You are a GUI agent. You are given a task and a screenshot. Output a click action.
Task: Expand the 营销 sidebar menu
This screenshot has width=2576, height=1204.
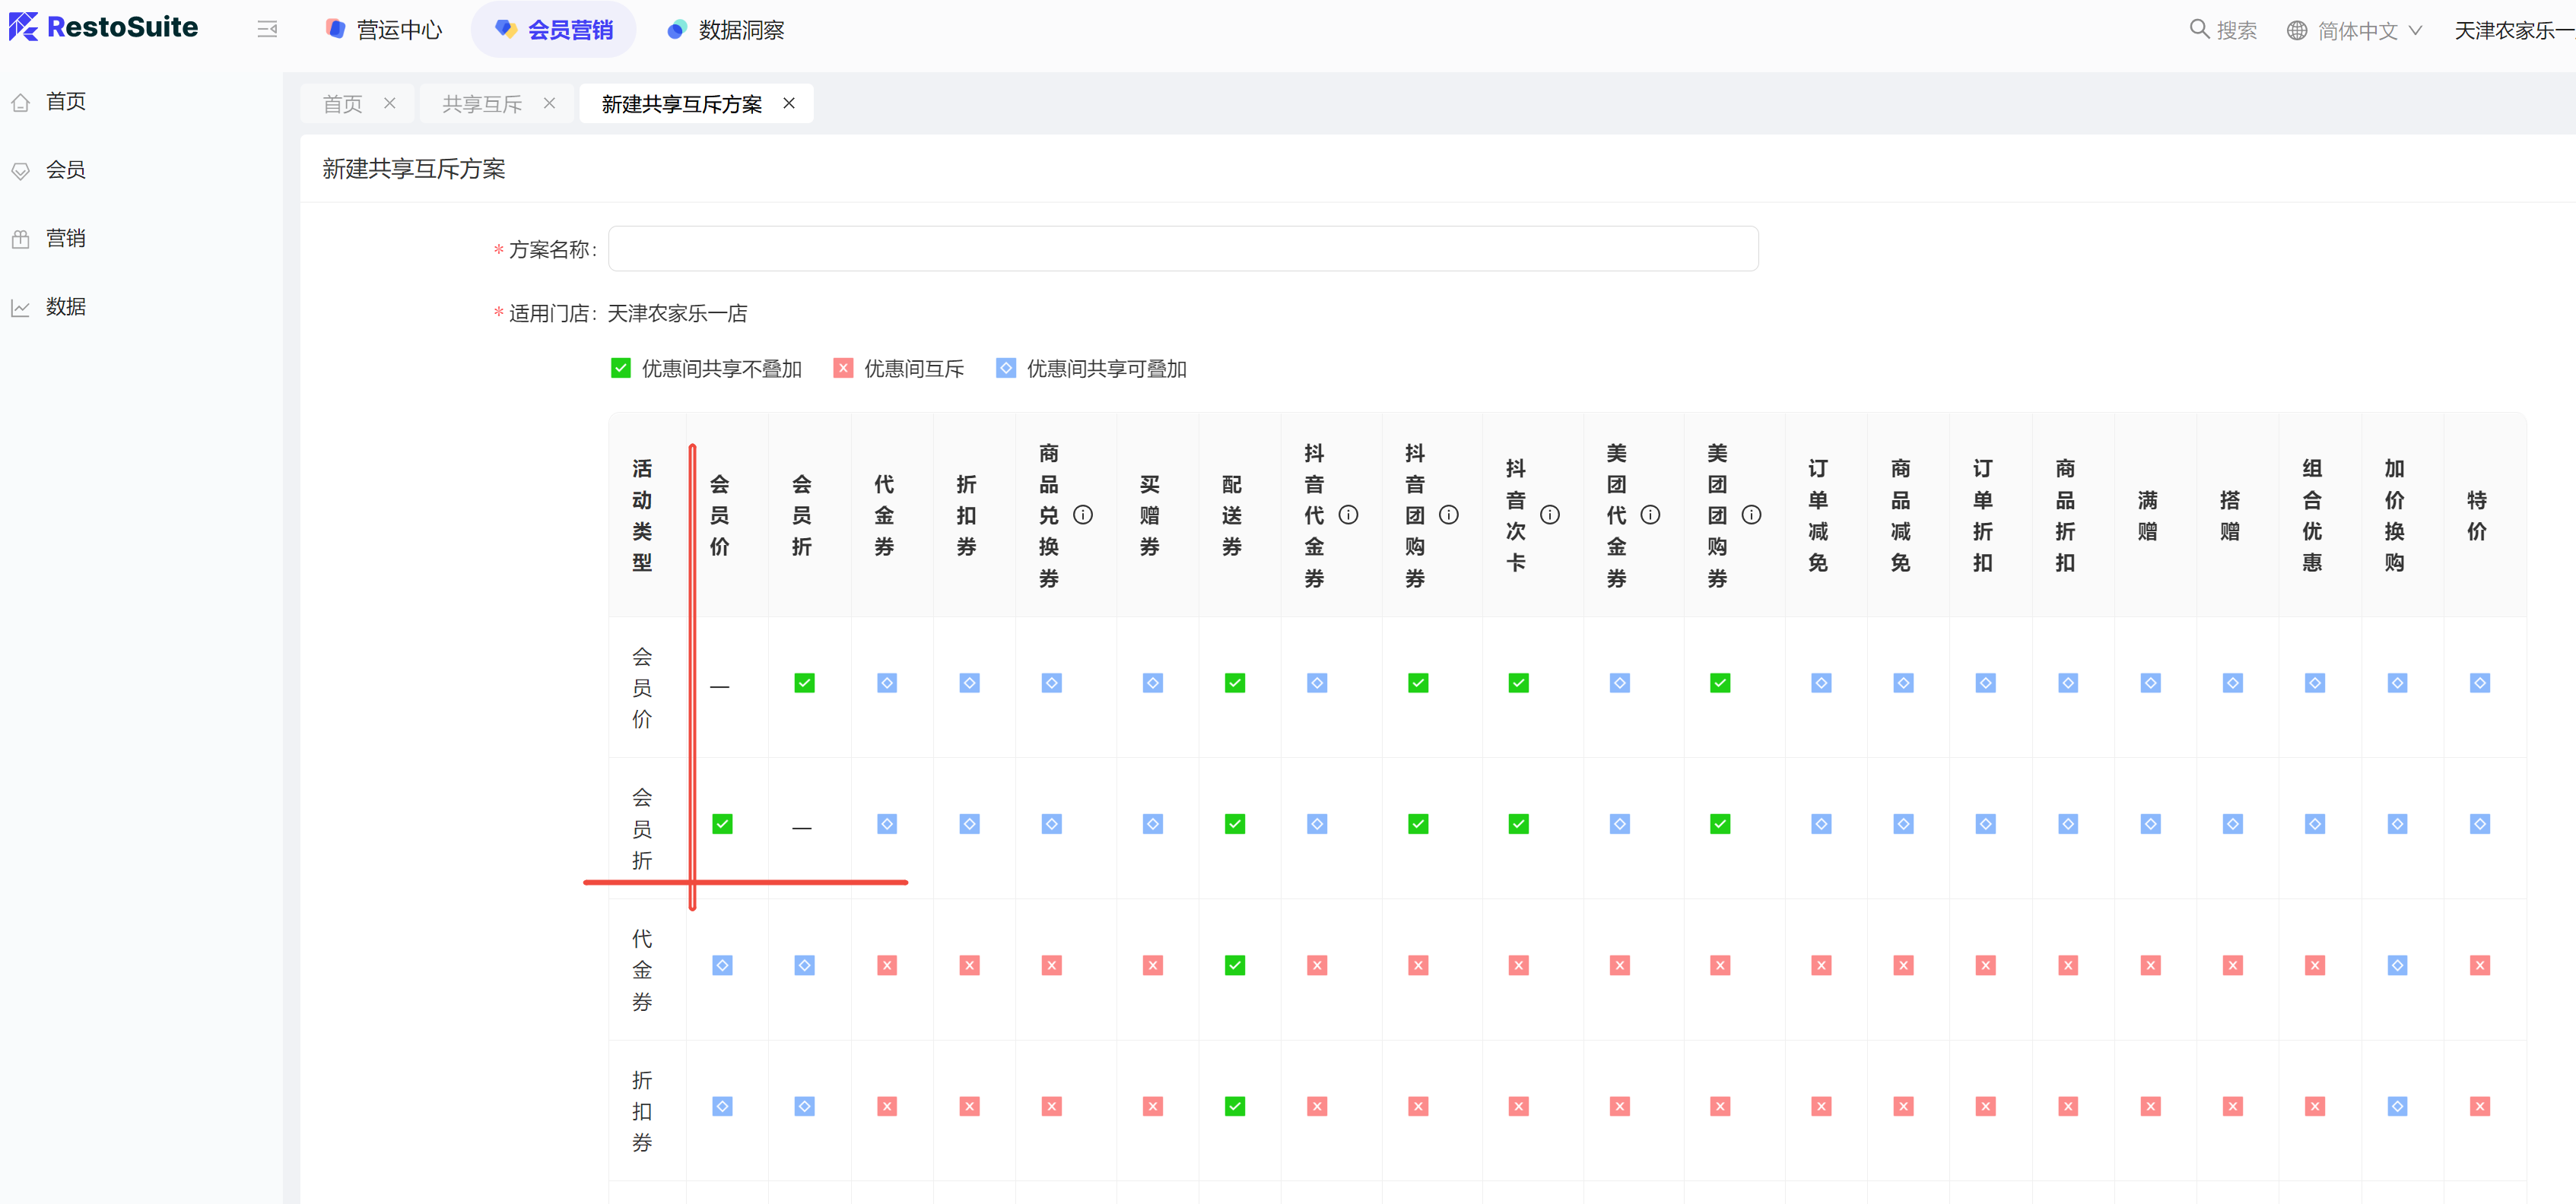click(66, 239)
